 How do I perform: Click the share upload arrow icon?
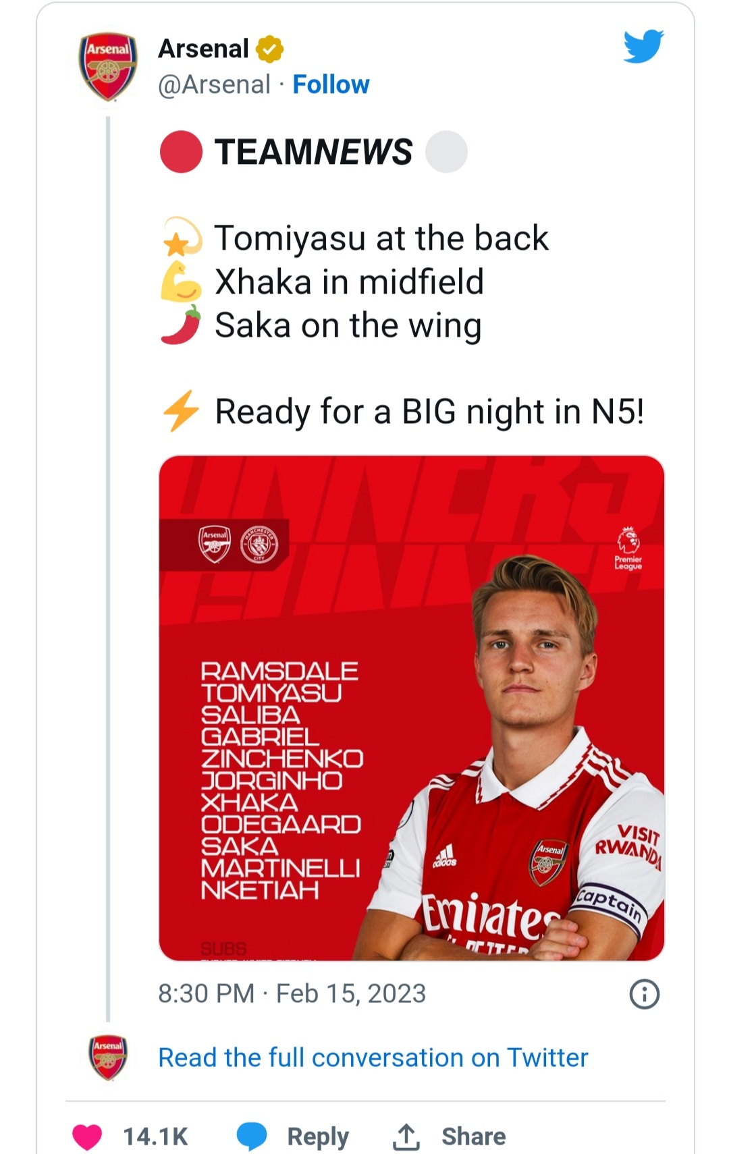[406, 1136]
